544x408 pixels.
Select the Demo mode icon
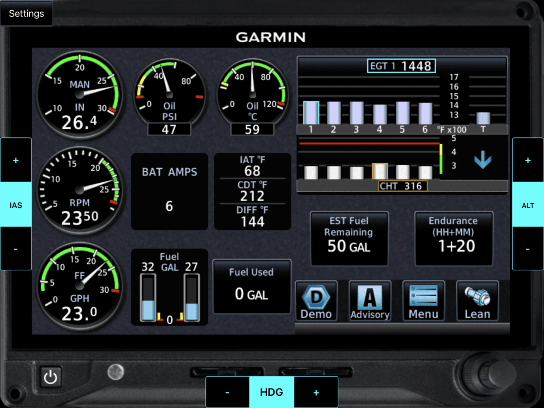click(316, 301)
